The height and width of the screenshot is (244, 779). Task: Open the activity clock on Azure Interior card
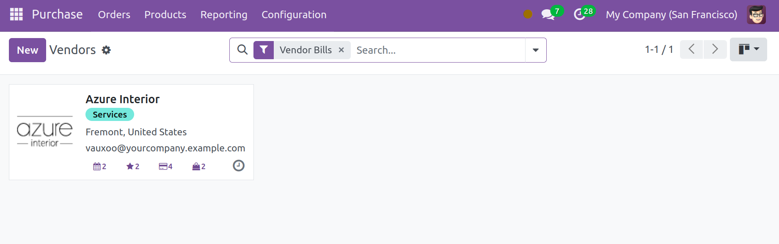point(239,165)
